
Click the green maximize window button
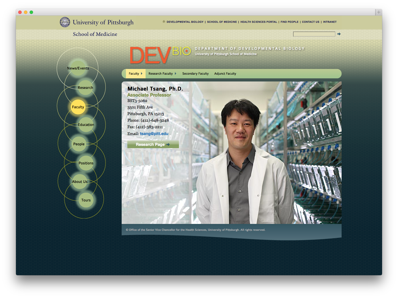(31, 12)
